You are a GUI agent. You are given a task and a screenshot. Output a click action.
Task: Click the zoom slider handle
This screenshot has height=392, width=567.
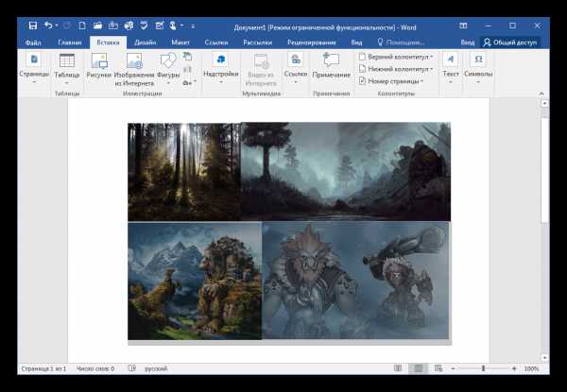coord(484,369)
